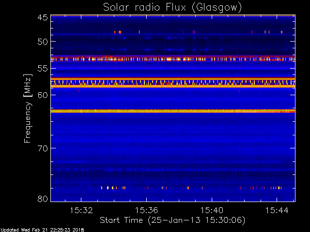The image size is (310, 232).
Task: Click the 'Start Time (25-Jan-13 15:30:06)' label
Action: tap(172, 220)
